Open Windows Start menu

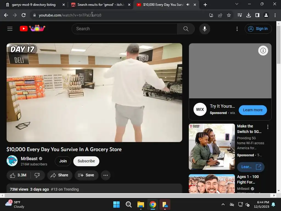click(x=116, y=204)
